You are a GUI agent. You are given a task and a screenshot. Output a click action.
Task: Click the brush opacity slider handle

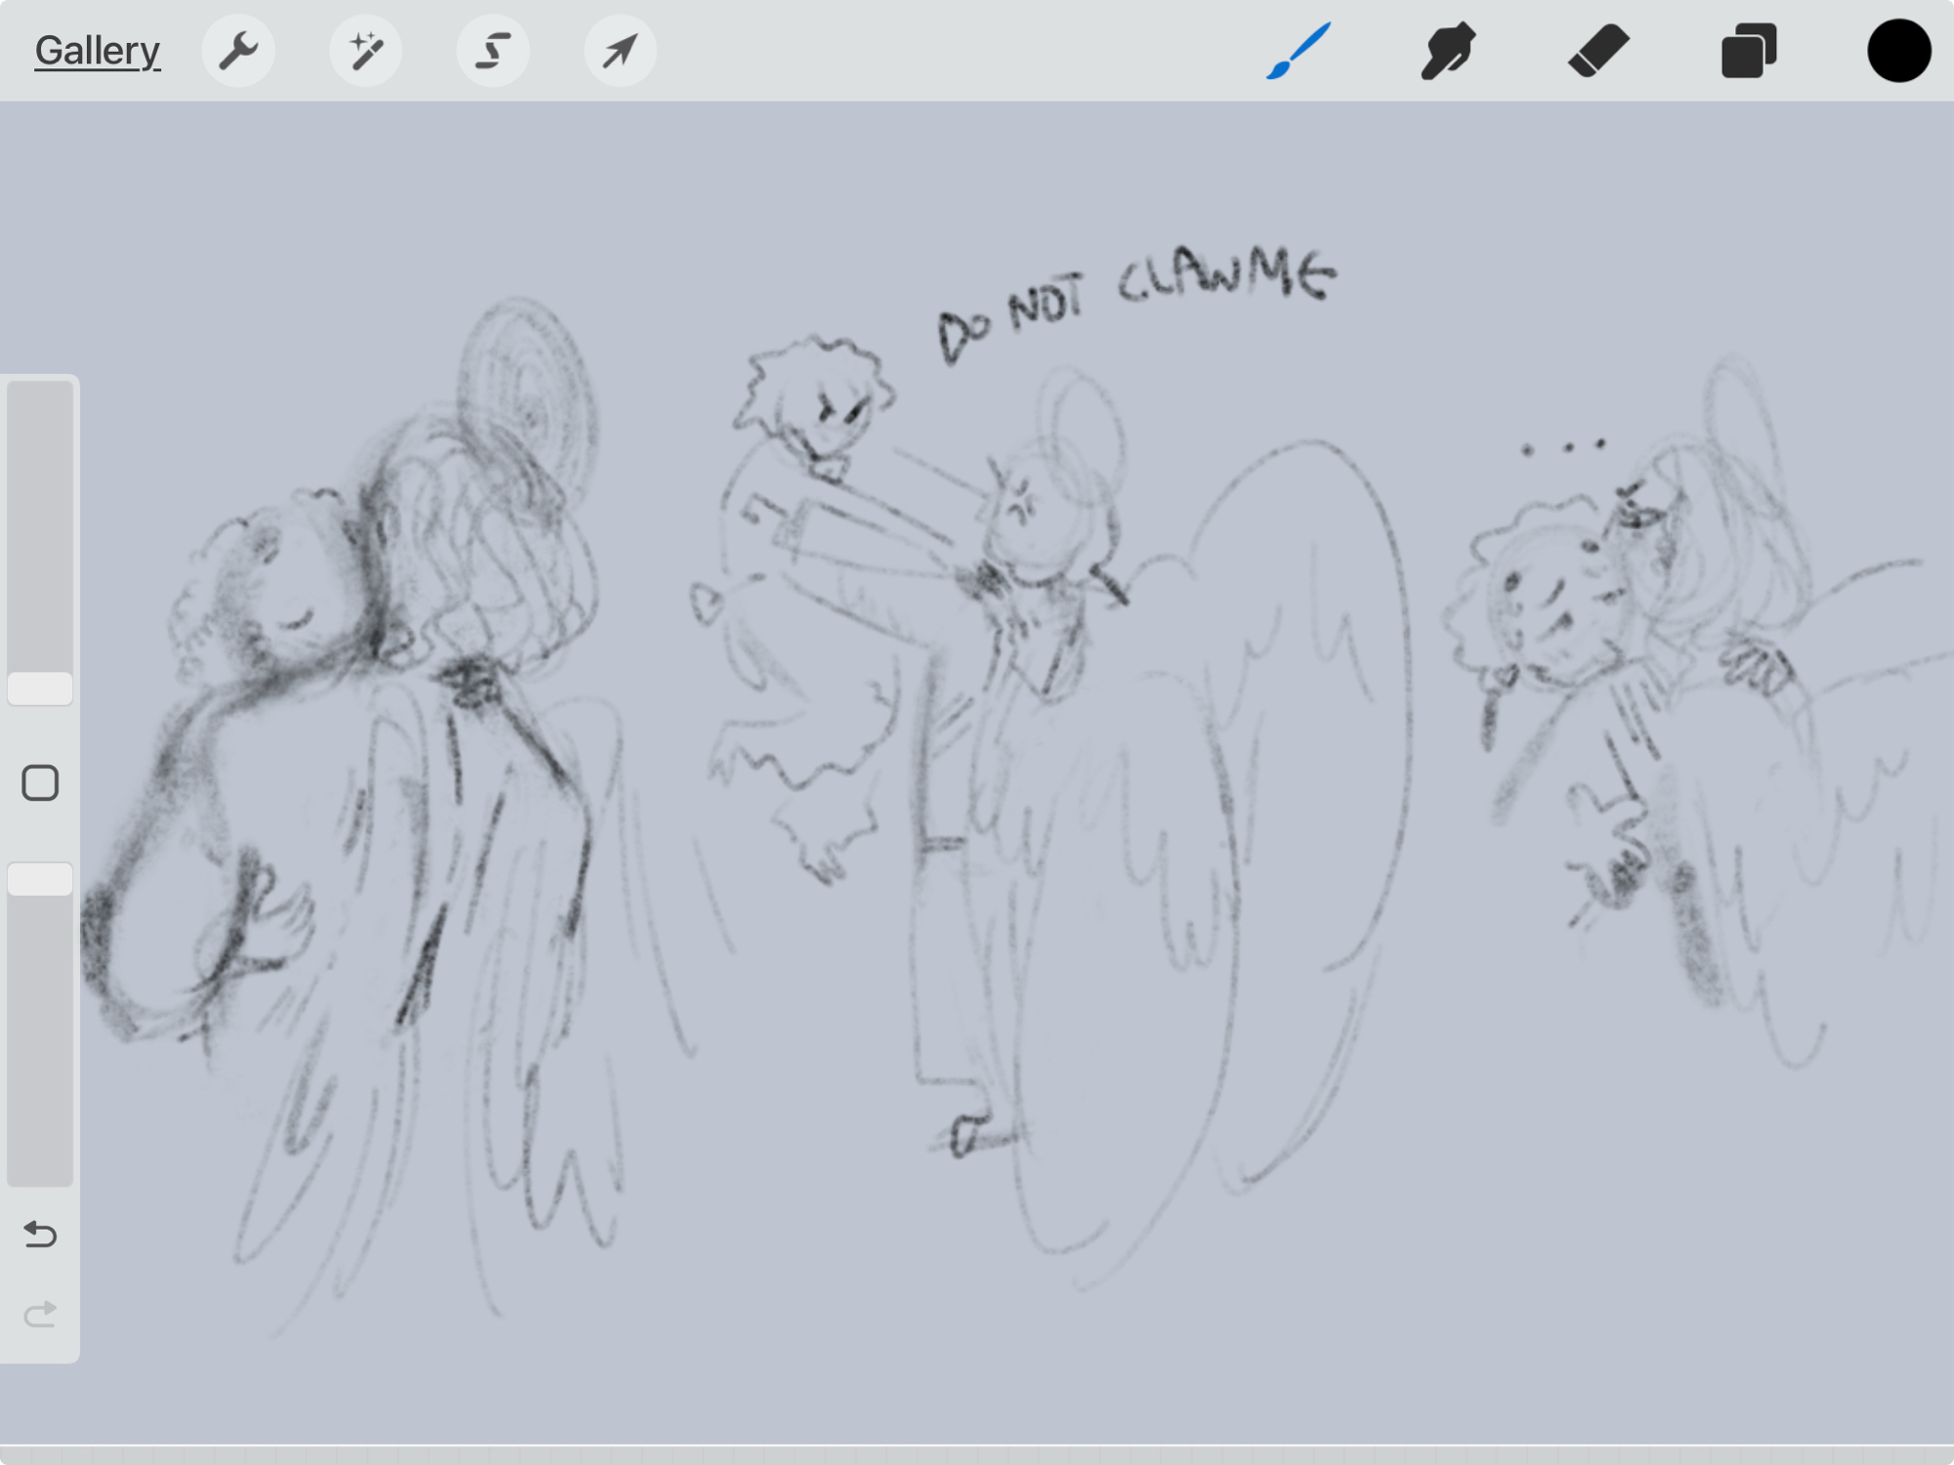[x=40, y=879]
